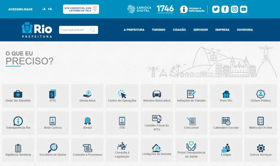Image resolution: width=280 pixels, height=166 pixels.
Task: Open the A Prefeitura menu
Action: click(x=134, y=30)
